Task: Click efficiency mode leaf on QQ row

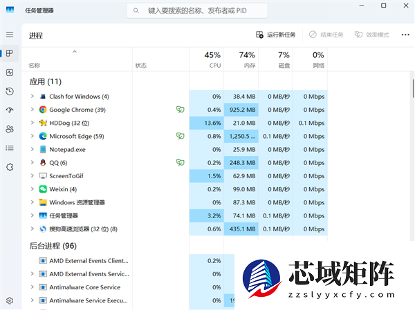Action: (x=181, y=162)
